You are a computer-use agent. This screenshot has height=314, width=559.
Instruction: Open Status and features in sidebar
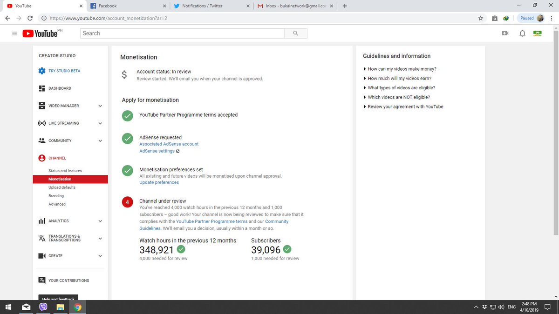click(x=65, y=171)
